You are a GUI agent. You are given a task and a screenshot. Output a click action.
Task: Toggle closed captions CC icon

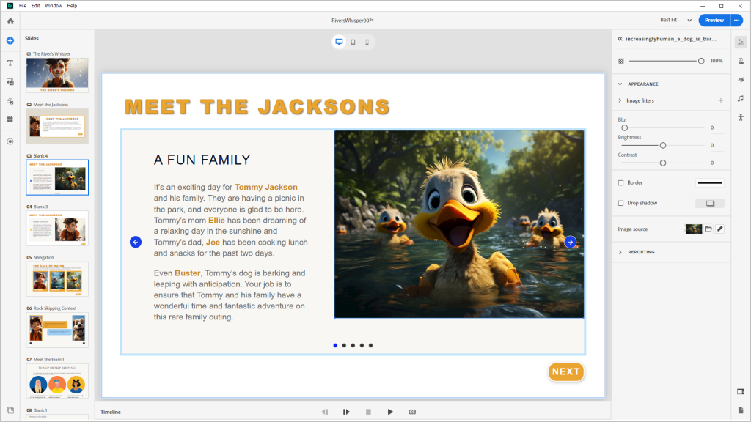412,412
